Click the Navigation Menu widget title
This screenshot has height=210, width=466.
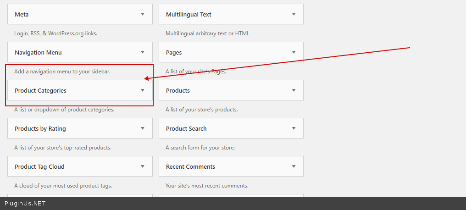pos(38,52)
